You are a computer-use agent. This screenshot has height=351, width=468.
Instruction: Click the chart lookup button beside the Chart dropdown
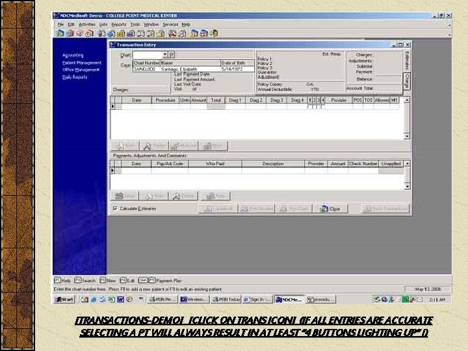(172, 55)
